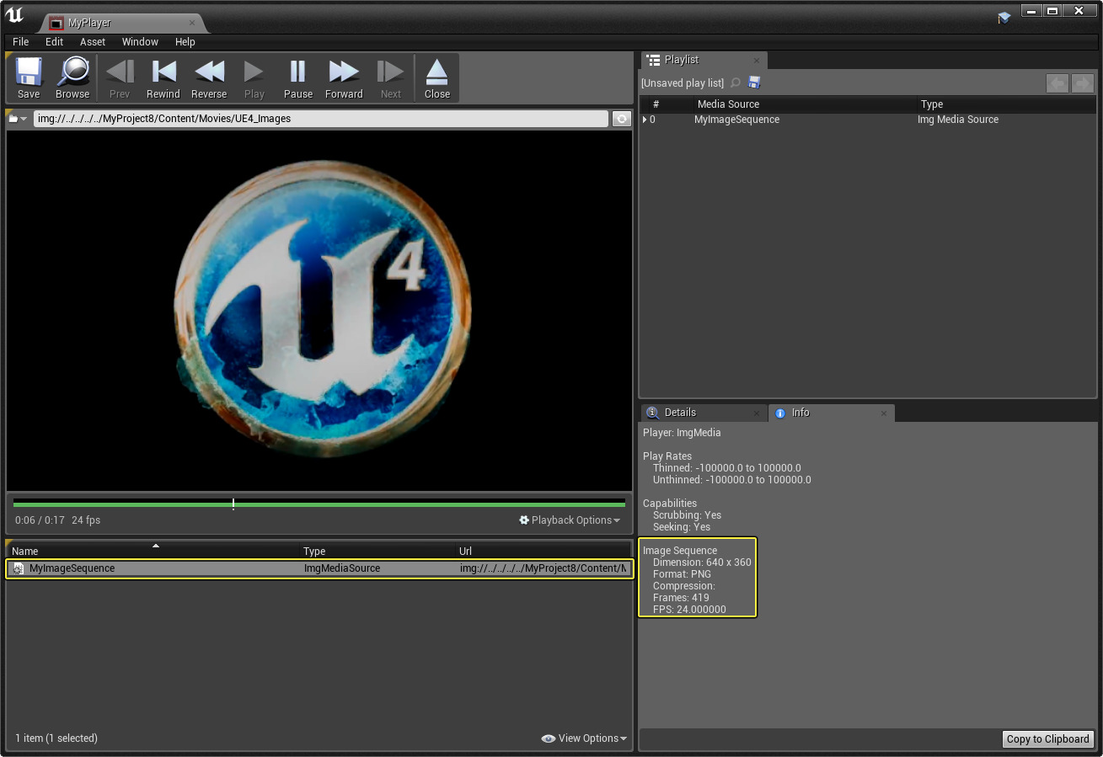Screen dimensions: 1103x757
Task: Open the Asset menu
Action: point(93,41)
